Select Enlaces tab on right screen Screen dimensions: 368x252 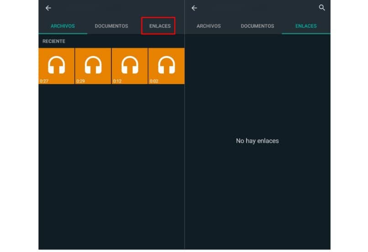coord(306,26)
